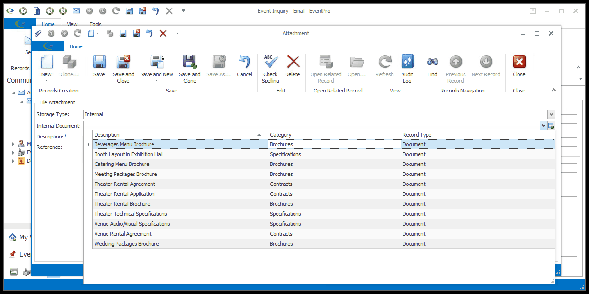The width and height of the screenshot is (589, 294).
Task: Sort by the Category column header
Action: coord(334,135)
